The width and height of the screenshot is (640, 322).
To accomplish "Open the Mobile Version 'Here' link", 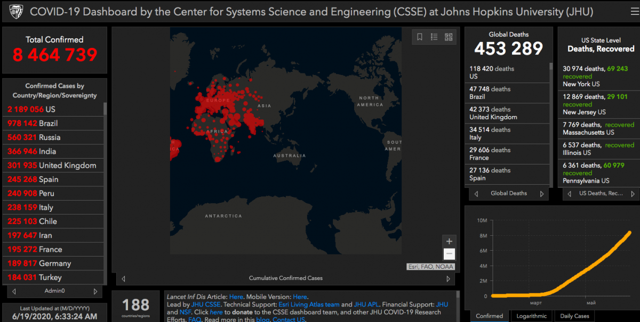I will (x=300, y=297).
